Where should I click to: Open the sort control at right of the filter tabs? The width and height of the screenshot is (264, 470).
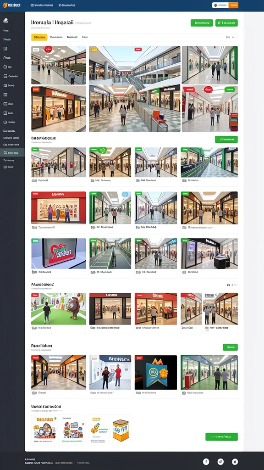231,38
